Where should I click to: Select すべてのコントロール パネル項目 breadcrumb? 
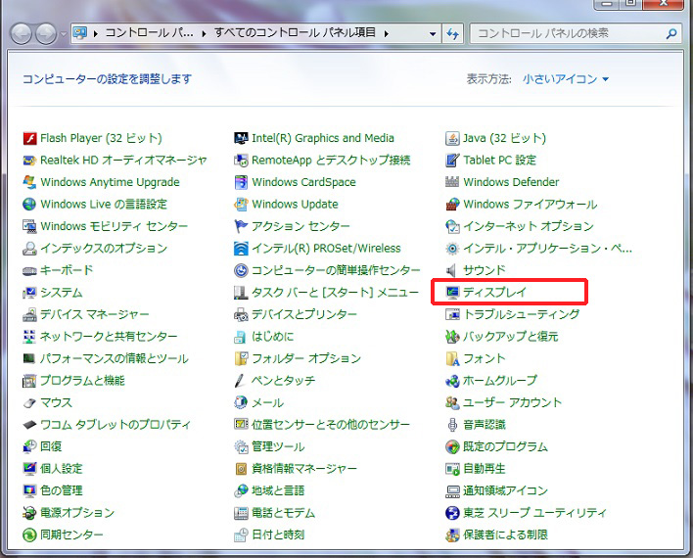pyautogui.click(x=295, y=33)
